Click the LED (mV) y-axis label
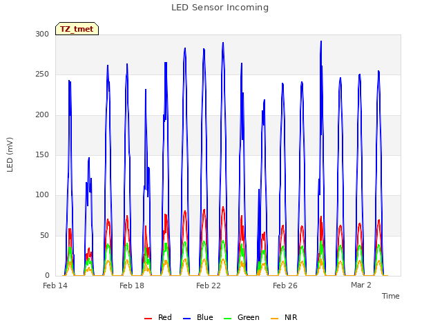The height and width of the screenshot is (331, 442). pyautogui.click(x=10, y=154)
